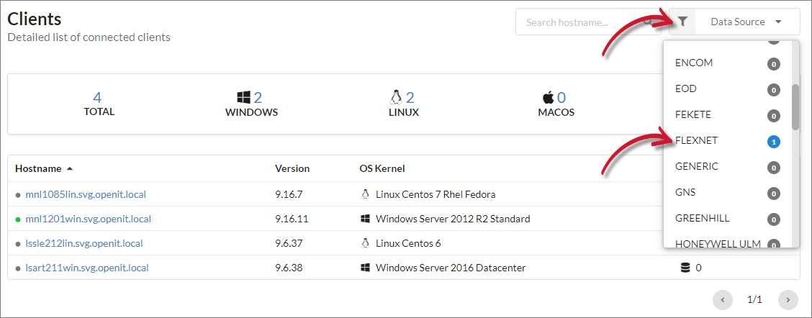812x318 pixels.
Task: Click green status dot of mnl1201win
Action: [18, 219]
